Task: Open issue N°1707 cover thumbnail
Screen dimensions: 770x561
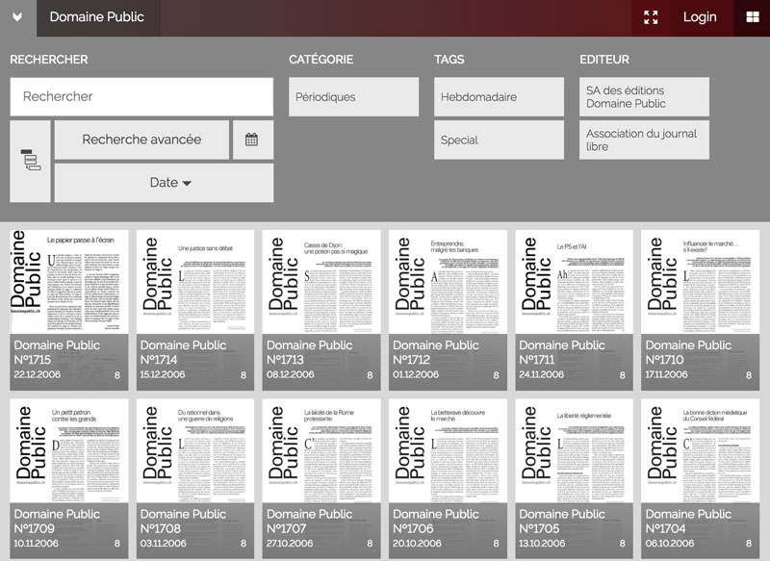Action: (321, 451)
